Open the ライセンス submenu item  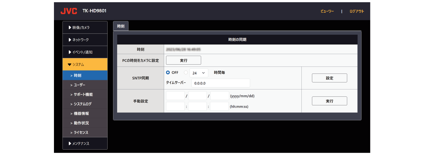85,132
